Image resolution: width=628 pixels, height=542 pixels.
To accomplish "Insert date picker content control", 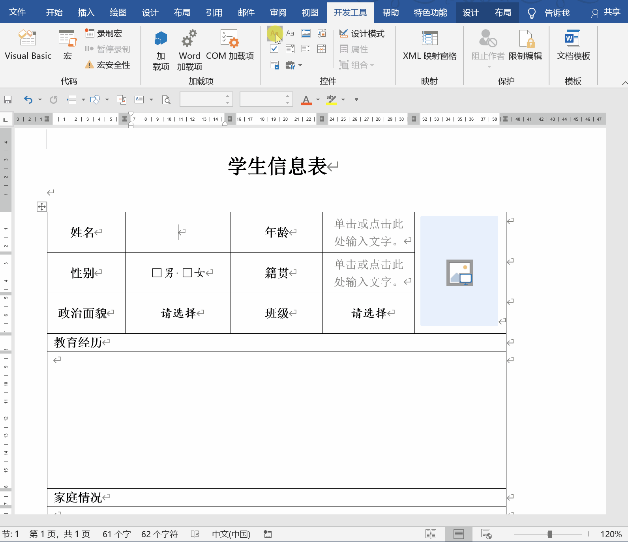I will (x=322, y=49).
